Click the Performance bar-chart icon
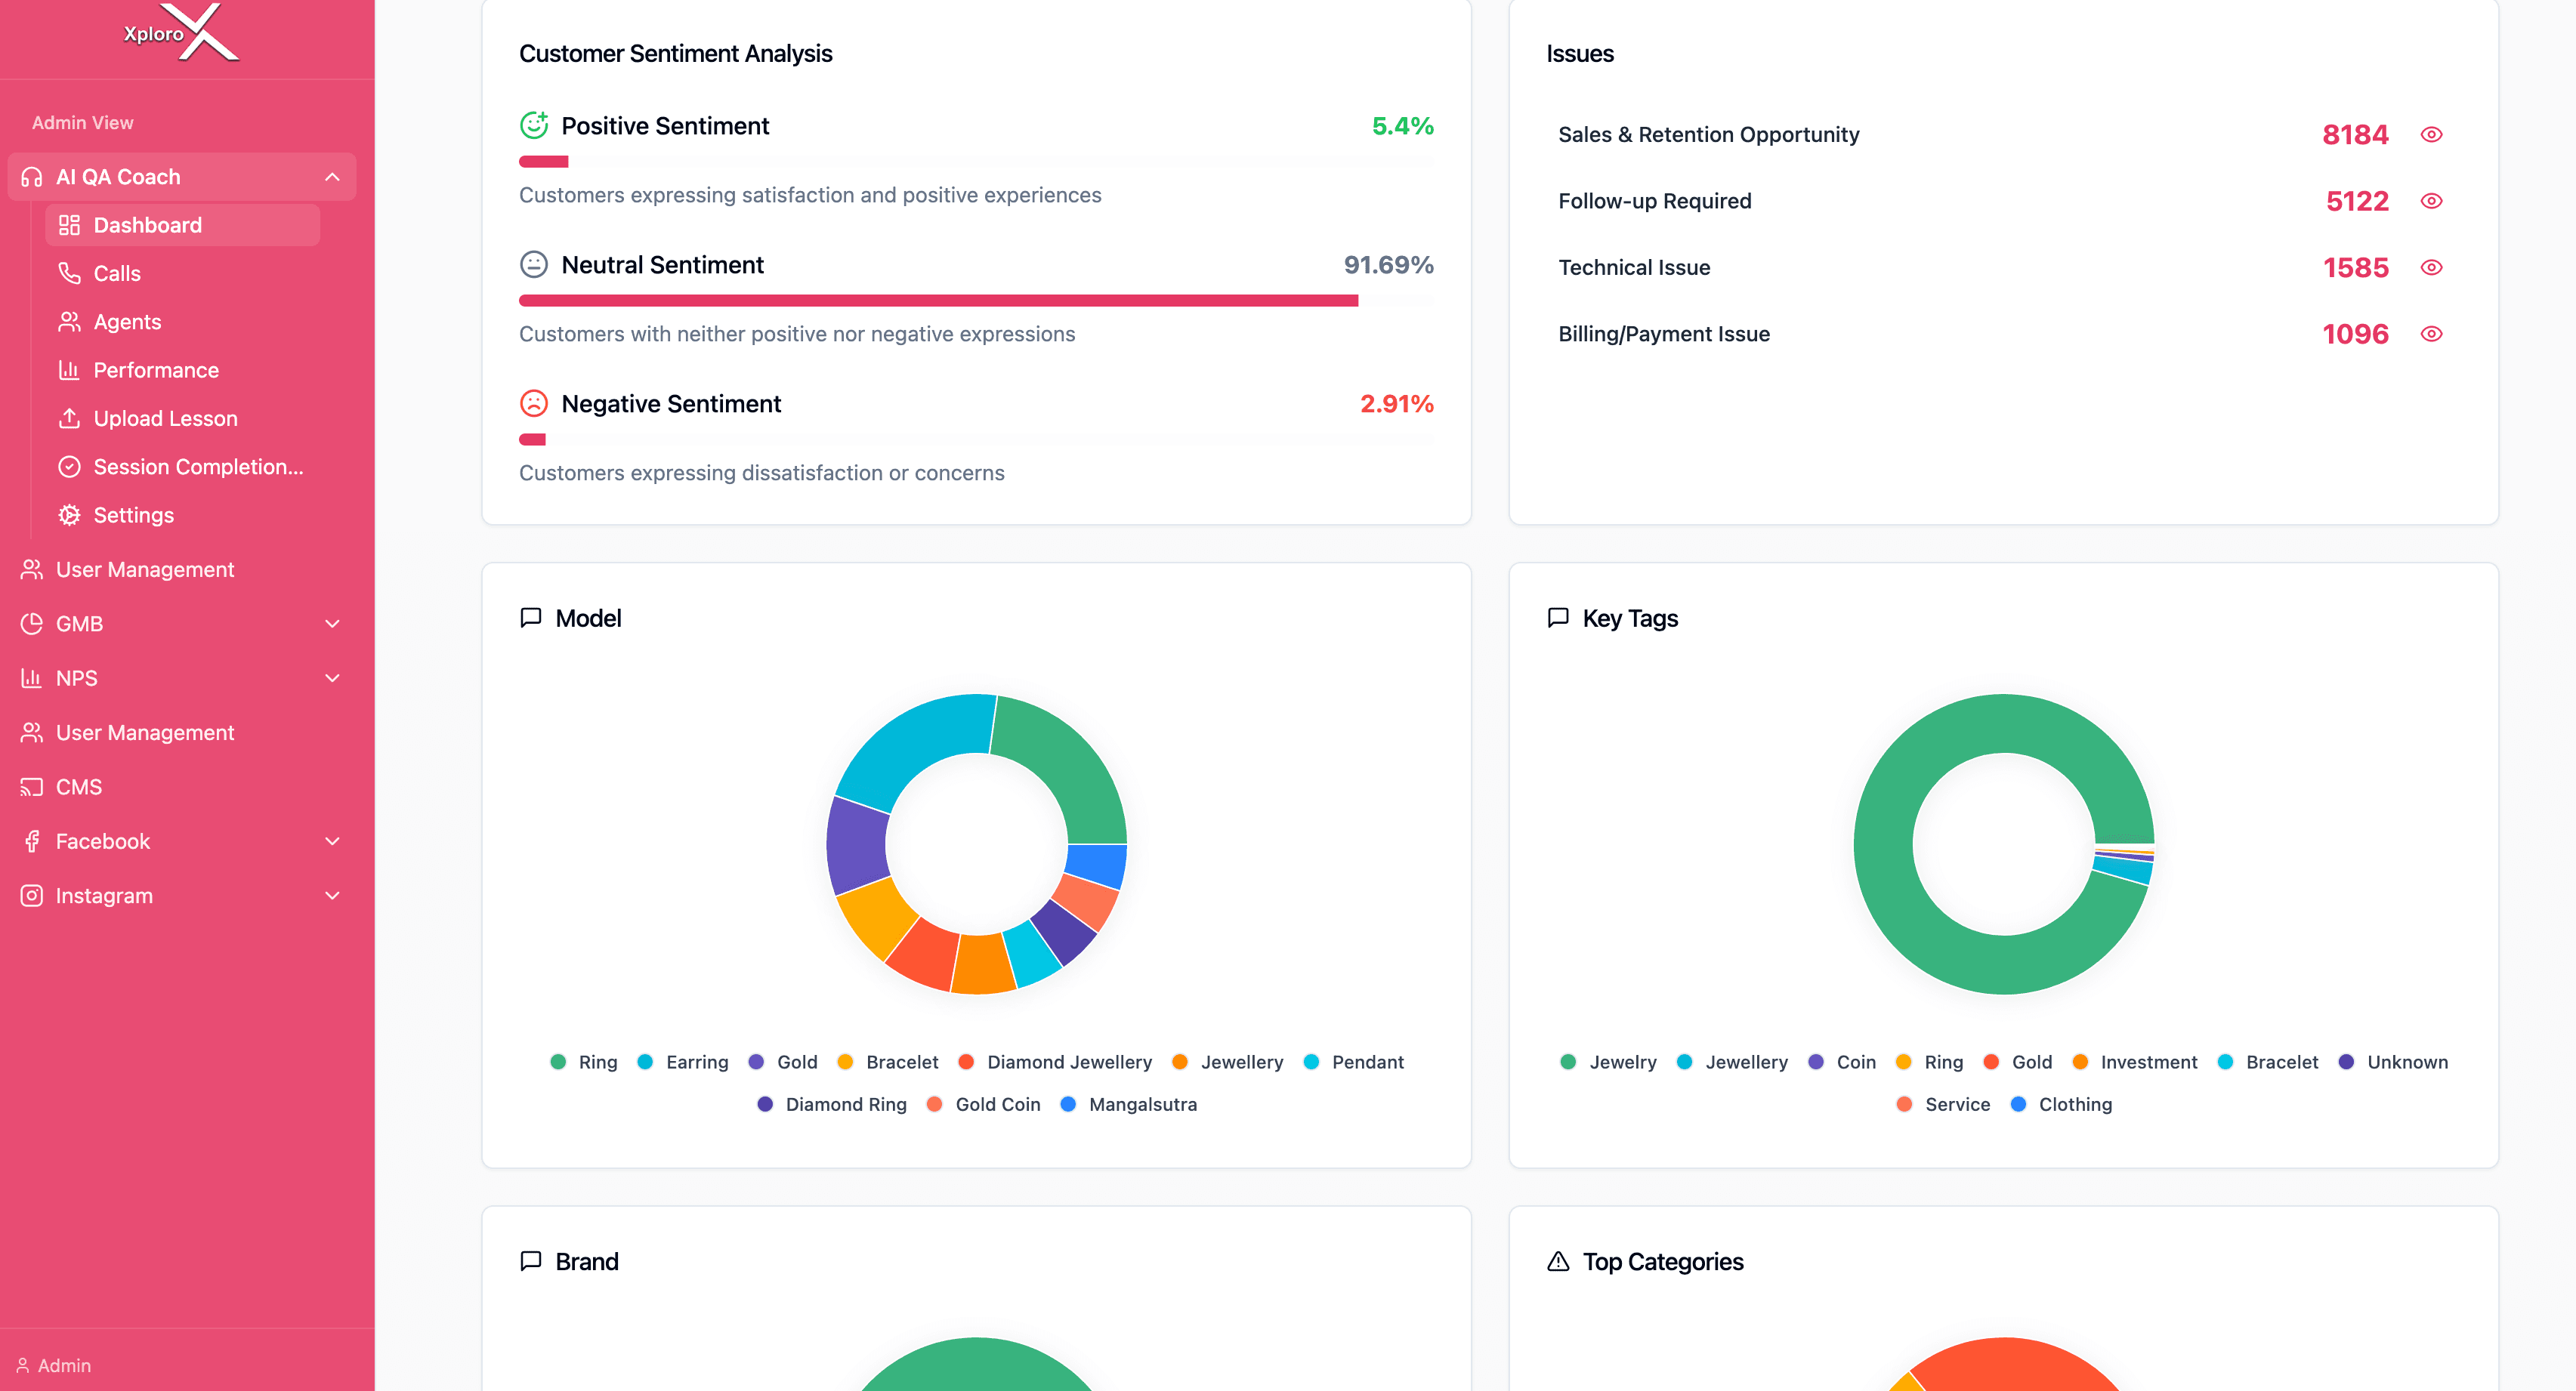The width and height of the screenshot is (2576, 1391). click(x=69, y=369)
